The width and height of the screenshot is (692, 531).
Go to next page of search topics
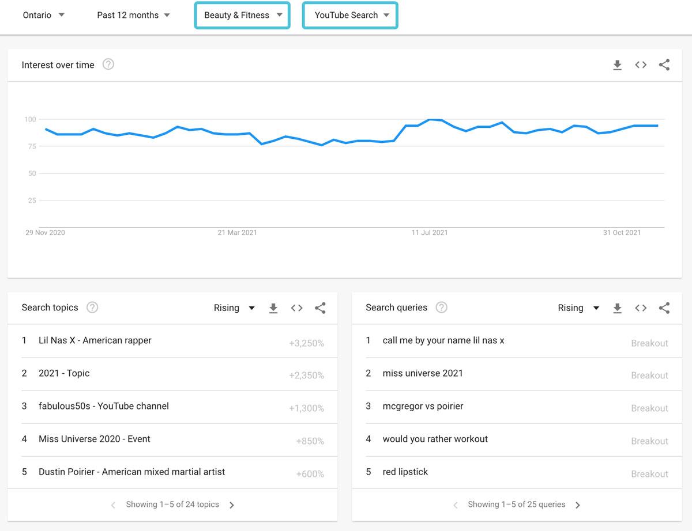(x=232, y=505)
